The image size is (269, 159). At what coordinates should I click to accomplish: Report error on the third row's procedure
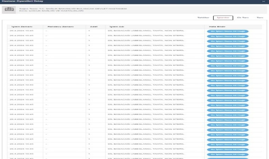tap(228, 41)
